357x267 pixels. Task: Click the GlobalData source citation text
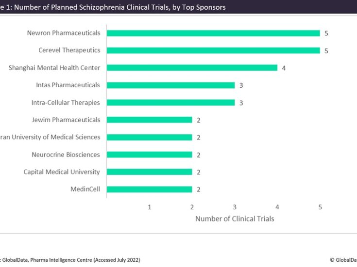click(70, 260)
